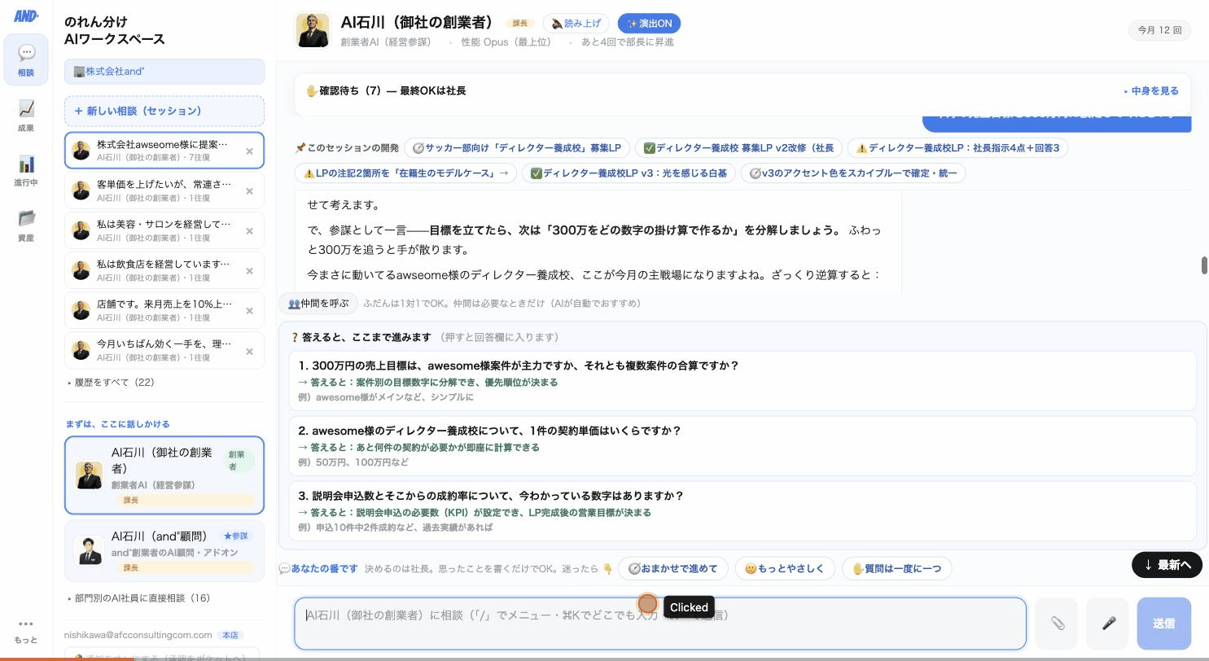Close the 店舗です。来月売上を10% session
The image size is (1209, 661).
tap(250, 311)
